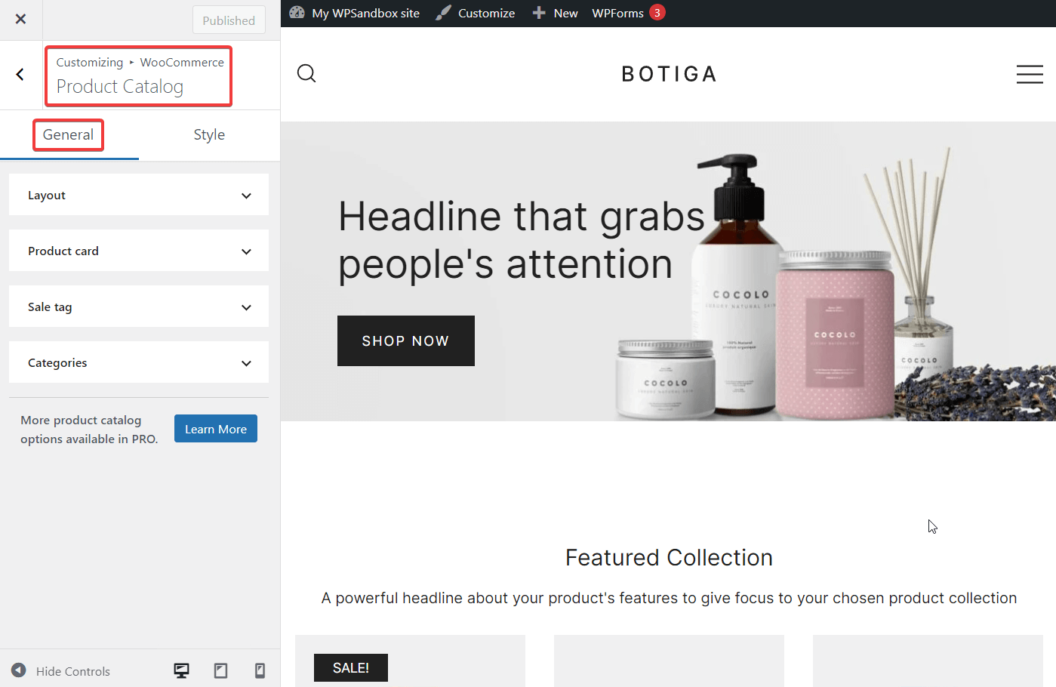1056x687 pixels.
Task: Select the General tab
Action: [x=69, y=135]
